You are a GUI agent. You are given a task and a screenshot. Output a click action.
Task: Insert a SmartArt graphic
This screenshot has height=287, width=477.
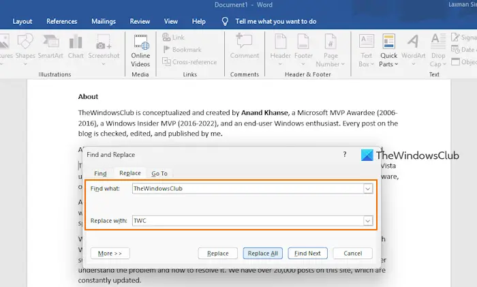click(50, 46)
